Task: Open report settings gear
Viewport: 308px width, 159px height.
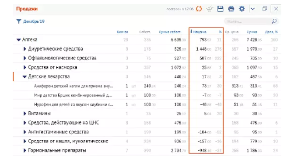Action: (242, 9)
